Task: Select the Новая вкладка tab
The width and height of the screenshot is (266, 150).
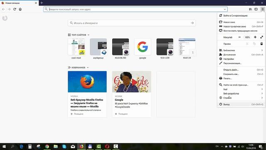Action: tap(19, 3)
